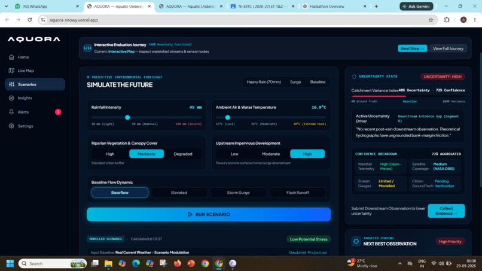
Task: Select Flash Runoff flow dynamic
Action: click(x=298, y=193)
